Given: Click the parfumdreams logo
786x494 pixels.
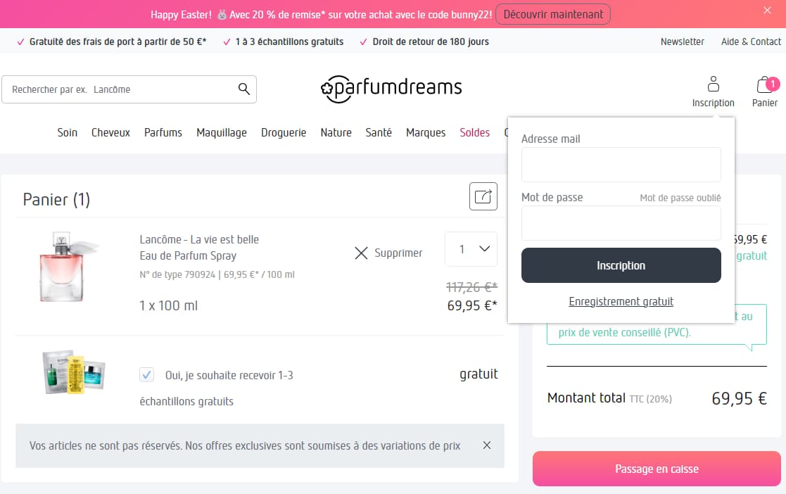Looking at the screenshot, I should (x=391, y=89).
